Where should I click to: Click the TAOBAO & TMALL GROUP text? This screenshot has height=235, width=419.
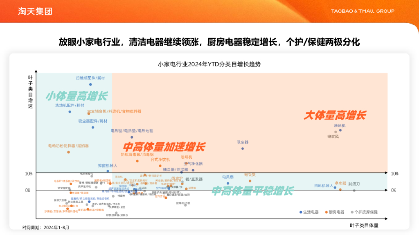point(363,11)
